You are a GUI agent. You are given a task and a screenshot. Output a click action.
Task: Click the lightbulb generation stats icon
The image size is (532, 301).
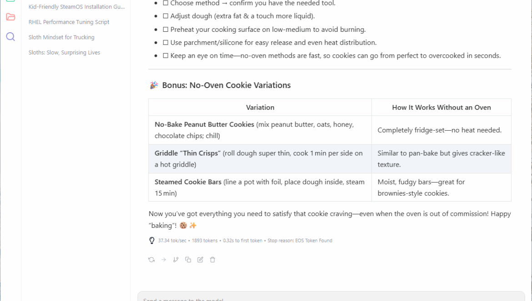(152, 241)
